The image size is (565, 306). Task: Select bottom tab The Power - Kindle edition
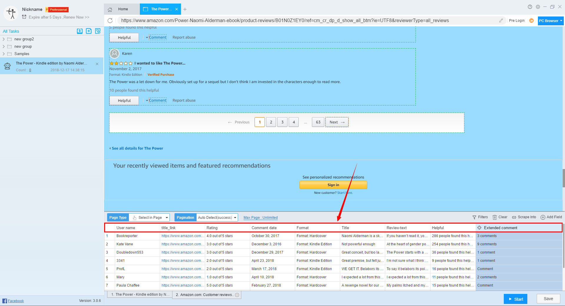(x=139, y=295)
